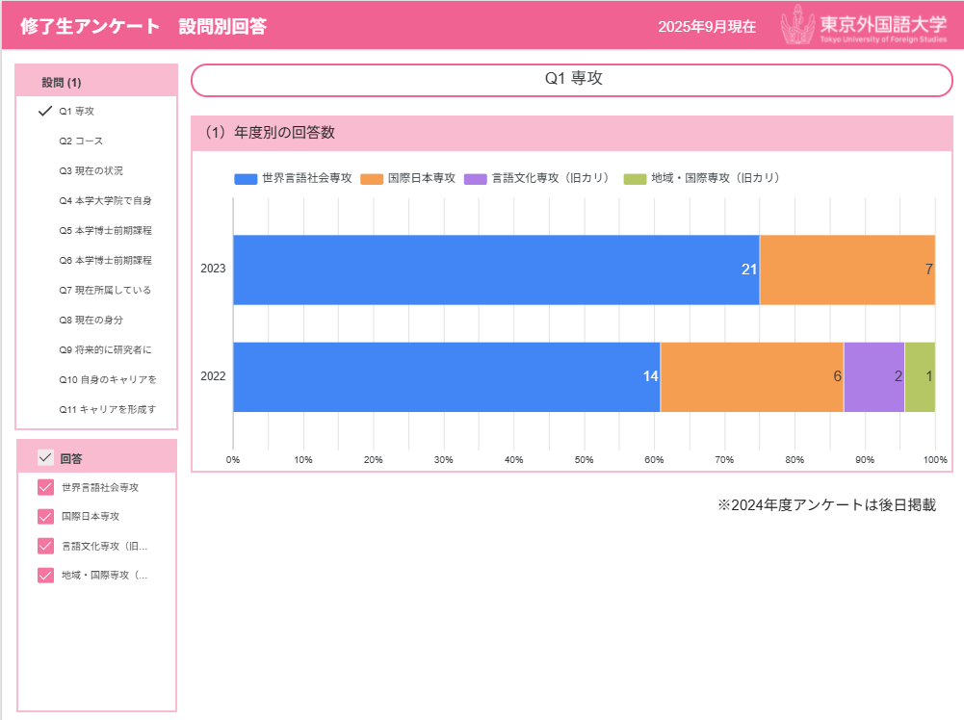This screenshot has height=720, width=964.
Task: Click blue legend swatch for 世界言語社会専攻
Action: click(246, 179)
